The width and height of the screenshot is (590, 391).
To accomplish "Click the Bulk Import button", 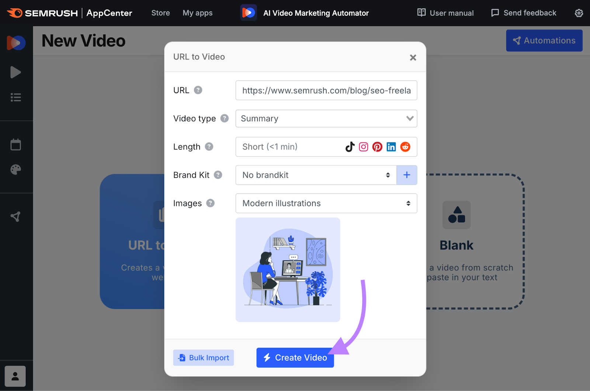I will [203, 357].
